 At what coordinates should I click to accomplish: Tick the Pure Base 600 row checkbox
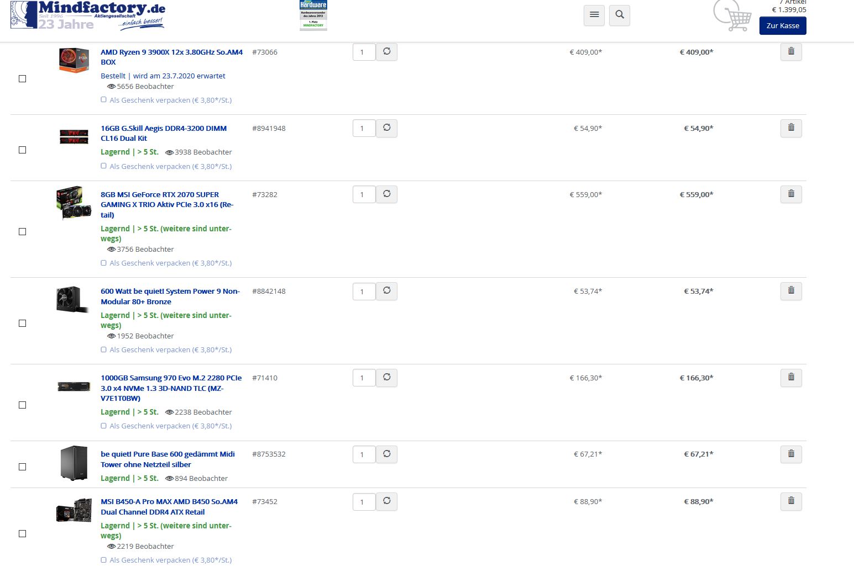[x=23, y=467]
